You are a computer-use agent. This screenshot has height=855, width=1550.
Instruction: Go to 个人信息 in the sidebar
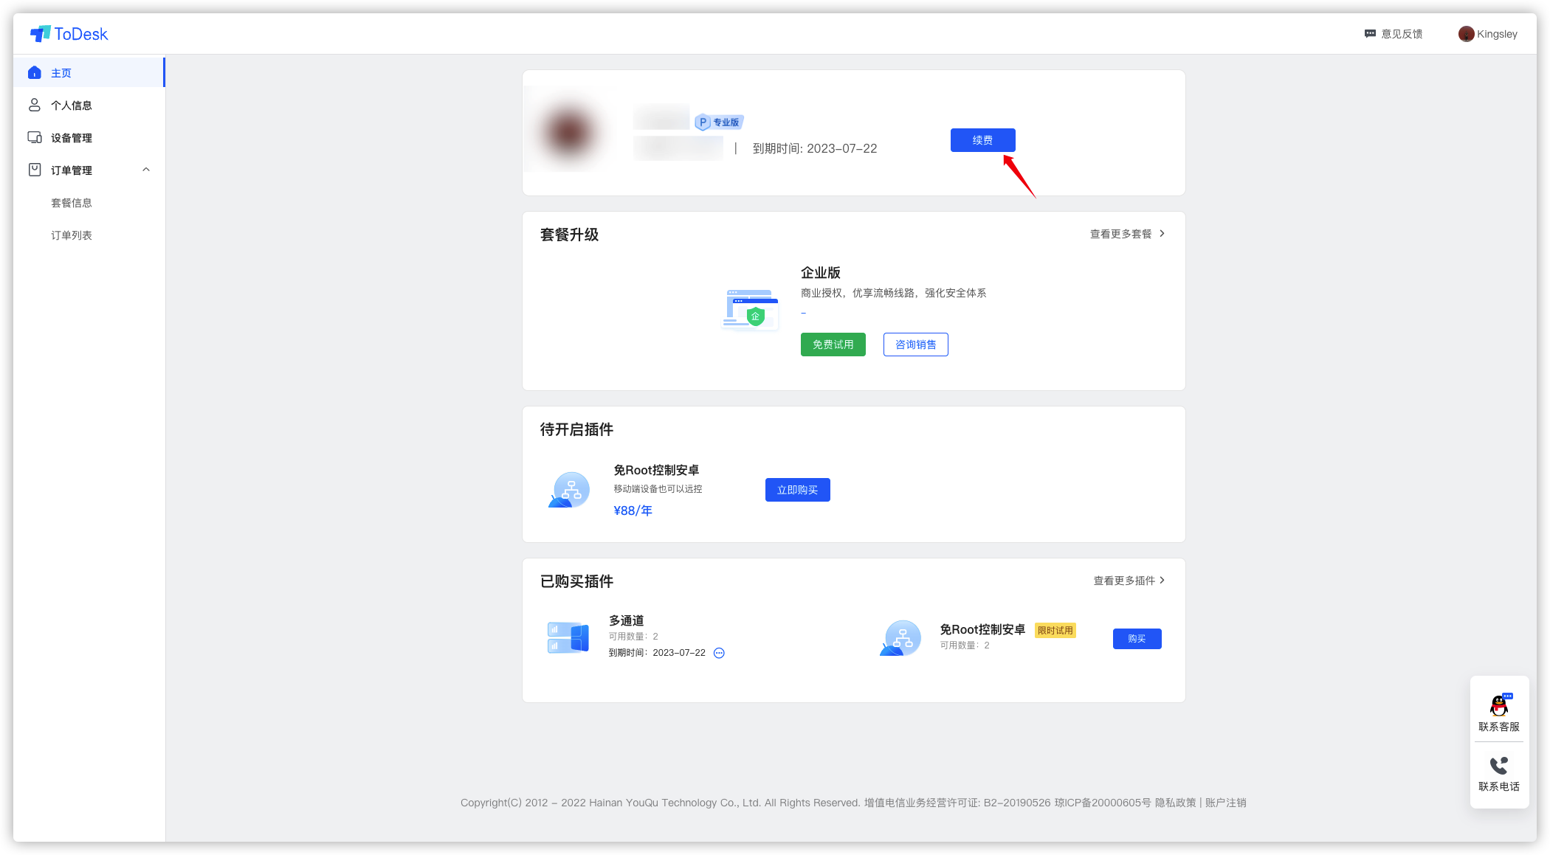pyautogui.click(x=71, y=105)
